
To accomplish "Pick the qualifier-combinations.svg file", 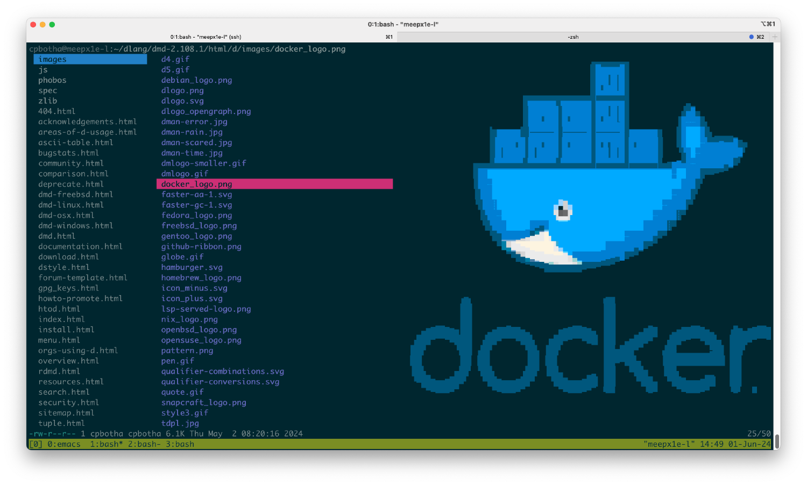I will (x=222, y=372).
